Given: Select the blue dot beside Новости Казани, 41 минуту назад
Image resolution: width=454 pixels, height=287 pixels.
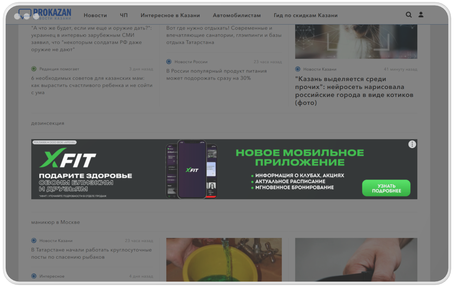Looking at the screenshot, I should click(x=298, y=69).
